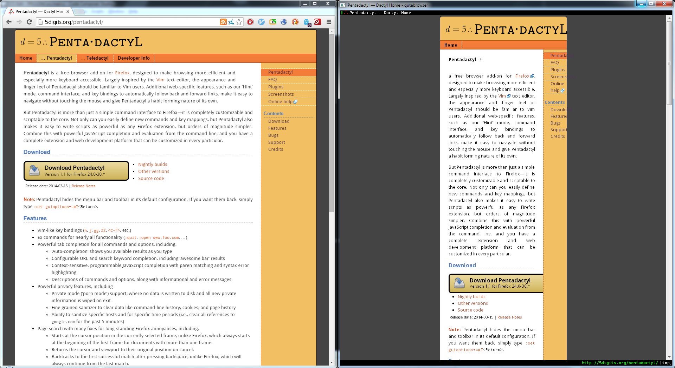Image resolution: width=675 pixels, height=368 pixels.
Task: Open Nightly builds link in Chrome
Action: (153, 164)
